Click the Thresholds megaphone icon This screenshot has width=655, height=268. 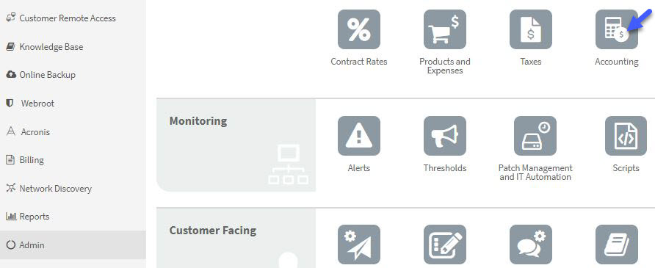[445, 136]
